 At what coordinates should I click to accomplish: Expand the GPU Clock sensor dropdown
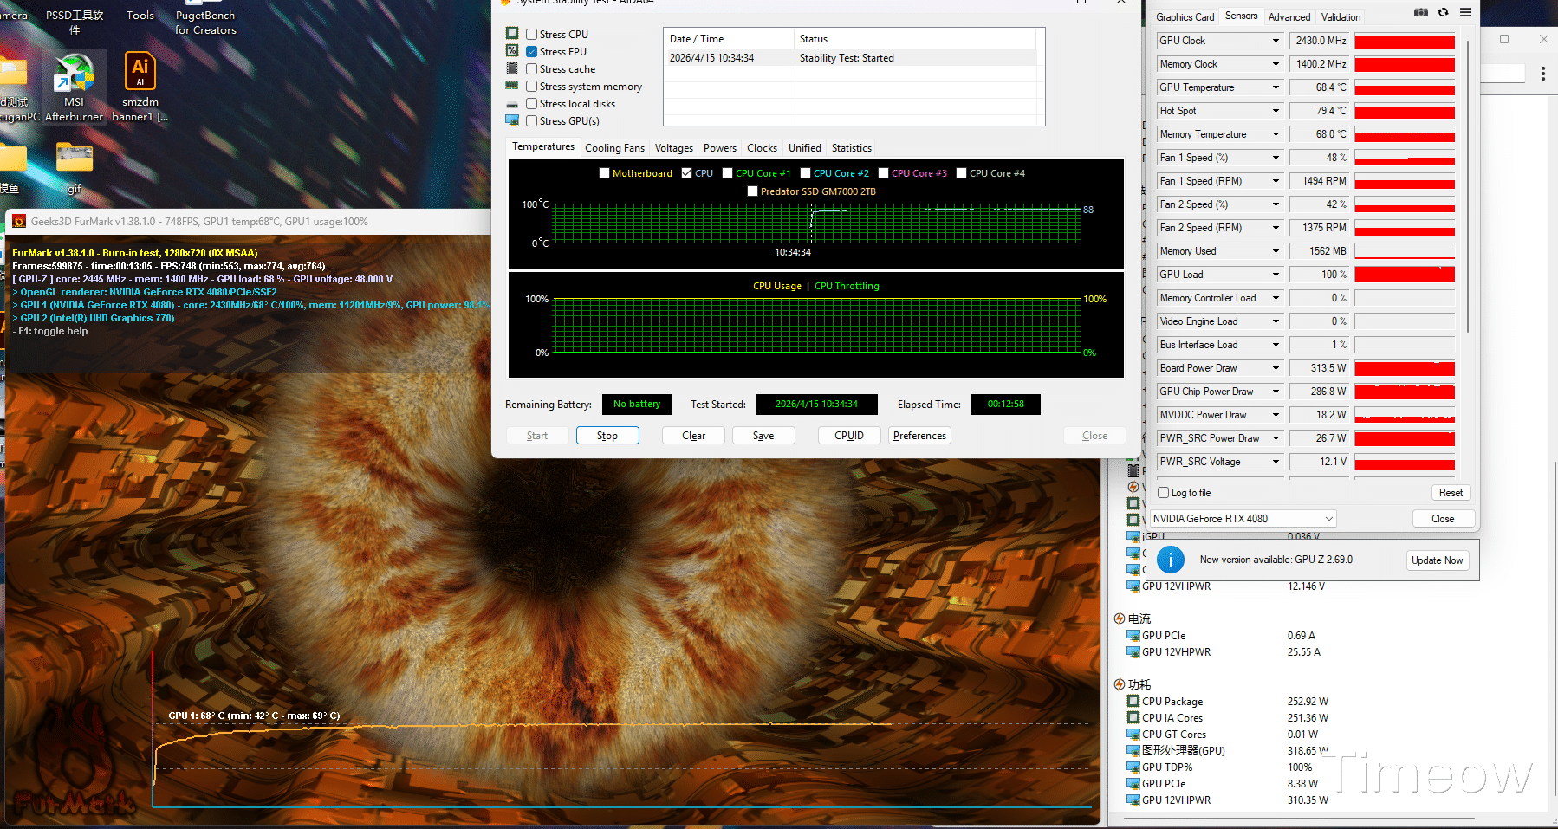[x=1276, y=41]
